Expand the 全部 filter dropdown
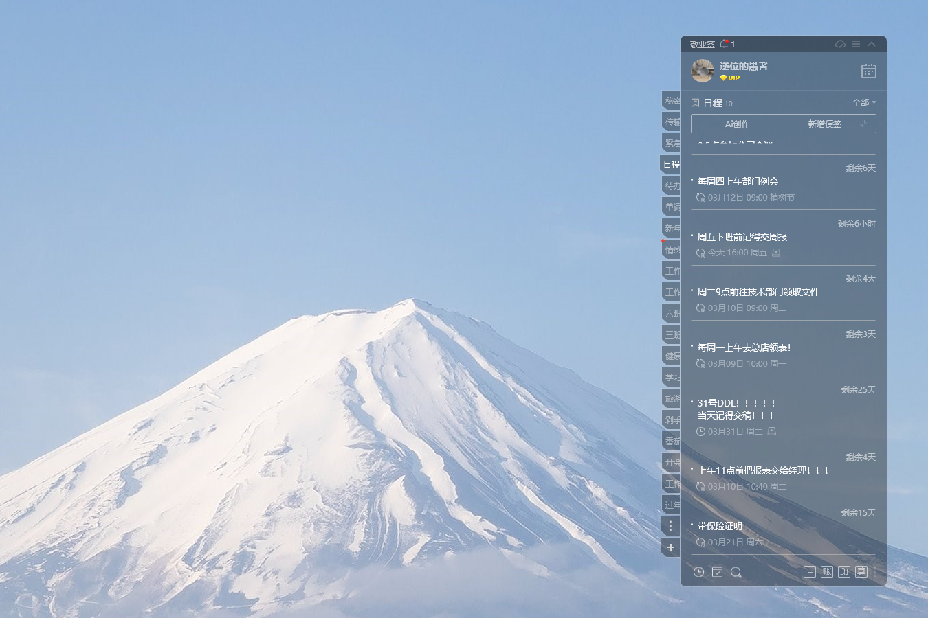 tap(864, 103)
